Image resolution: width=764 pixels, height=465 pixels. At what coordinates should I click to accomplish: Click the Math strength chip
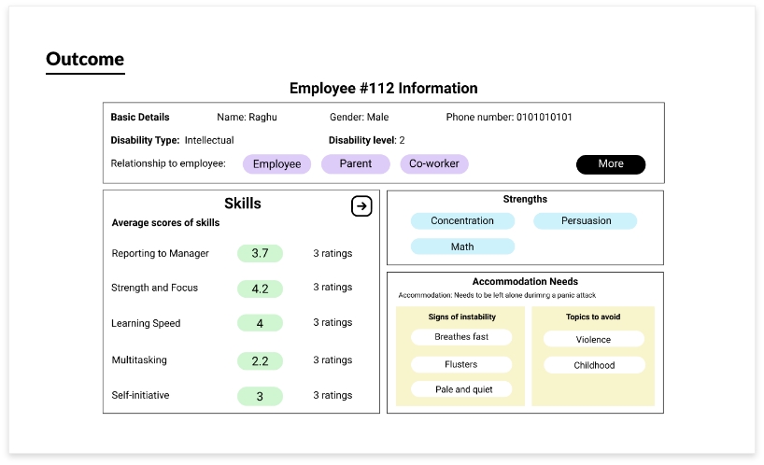462,247
